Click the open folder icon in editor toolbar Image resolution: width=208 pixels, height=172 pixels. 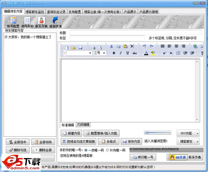click(x=73, y=47)
